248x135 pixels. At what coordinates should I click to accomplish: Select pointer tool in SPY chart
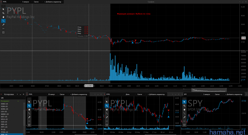184,102
